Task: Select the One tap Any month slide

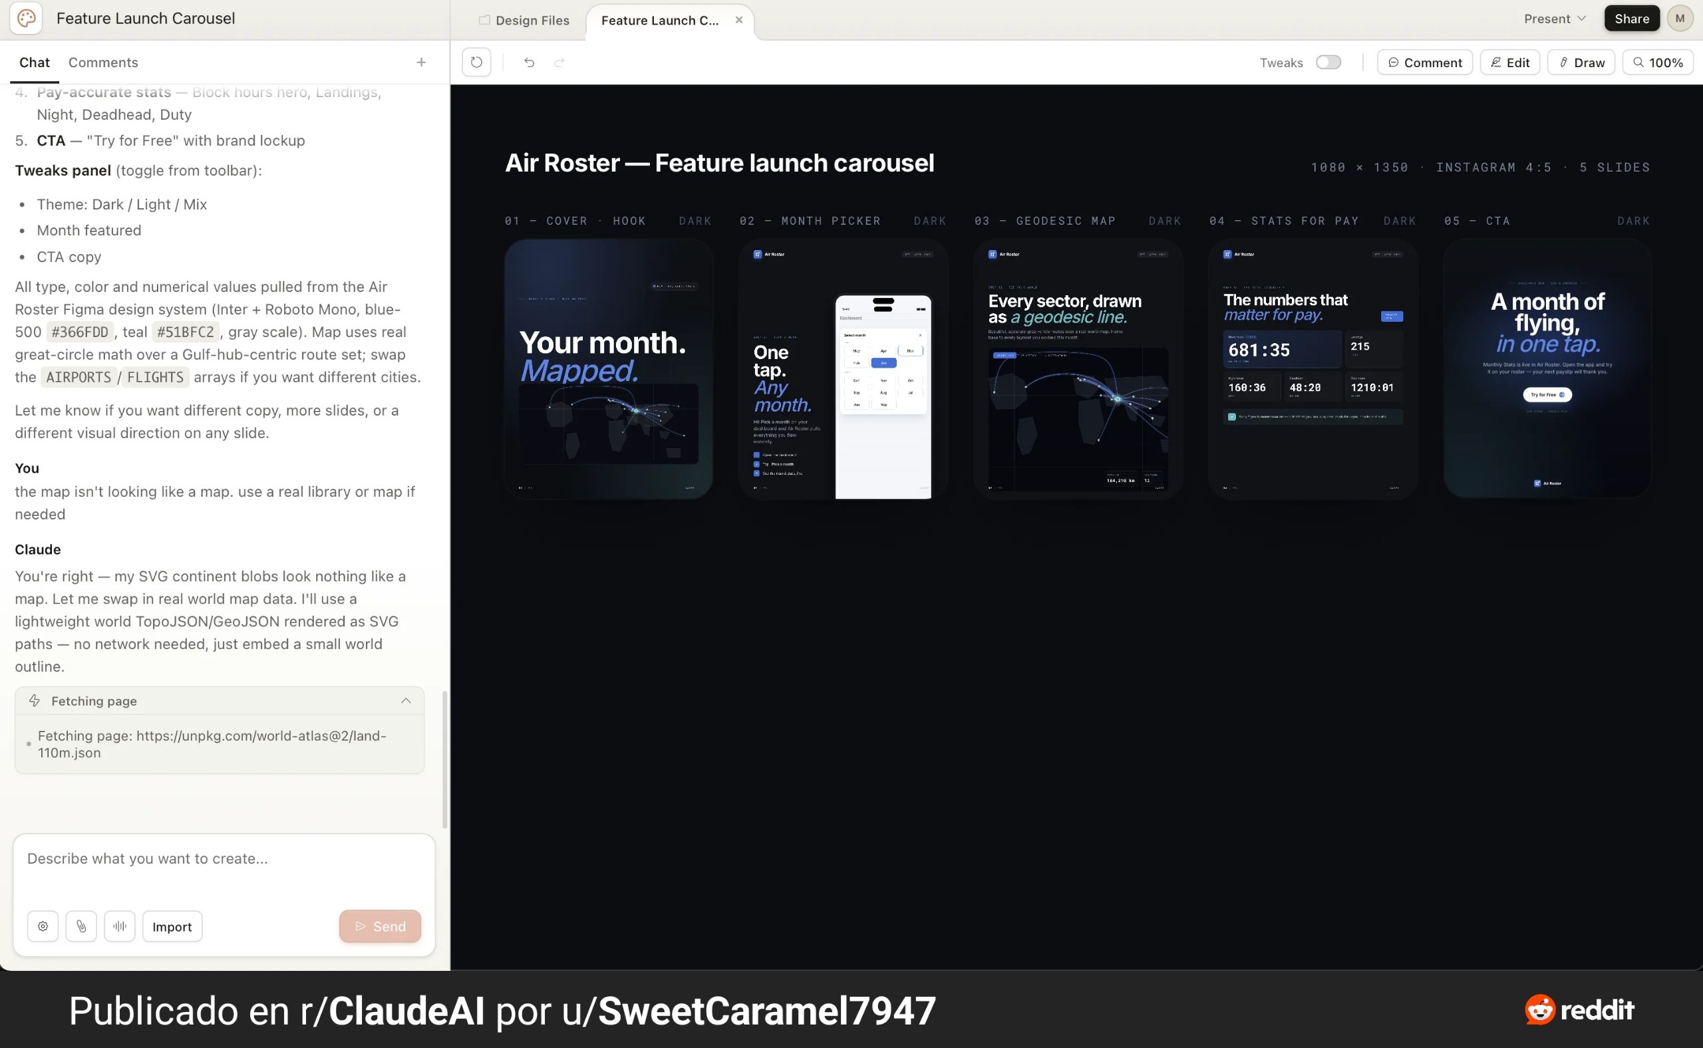Action: 843,369
